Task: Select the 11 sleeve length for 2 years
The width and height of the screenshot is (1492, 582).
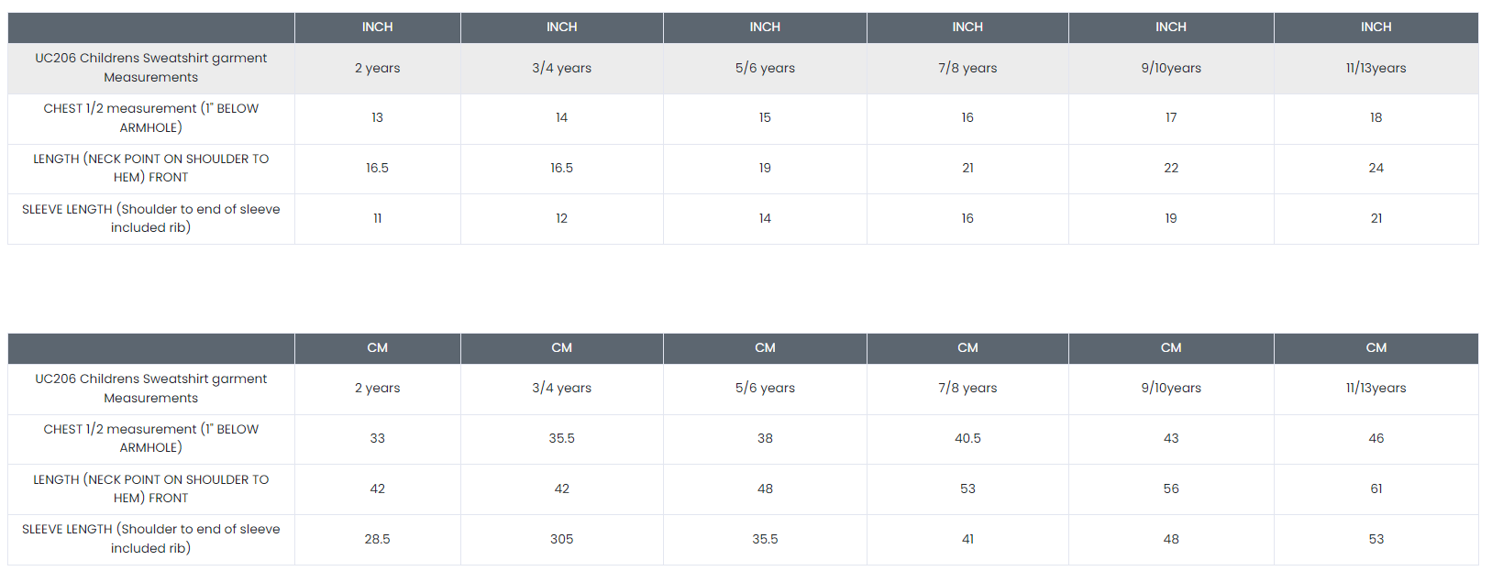Action: point(377,218)
